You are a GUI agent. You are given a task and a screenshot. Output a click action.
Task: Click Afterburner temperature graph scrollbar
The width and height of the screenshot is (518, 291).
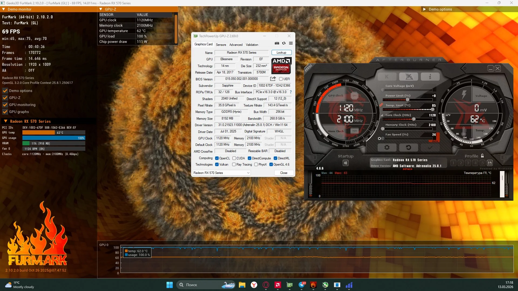(502, 184)
